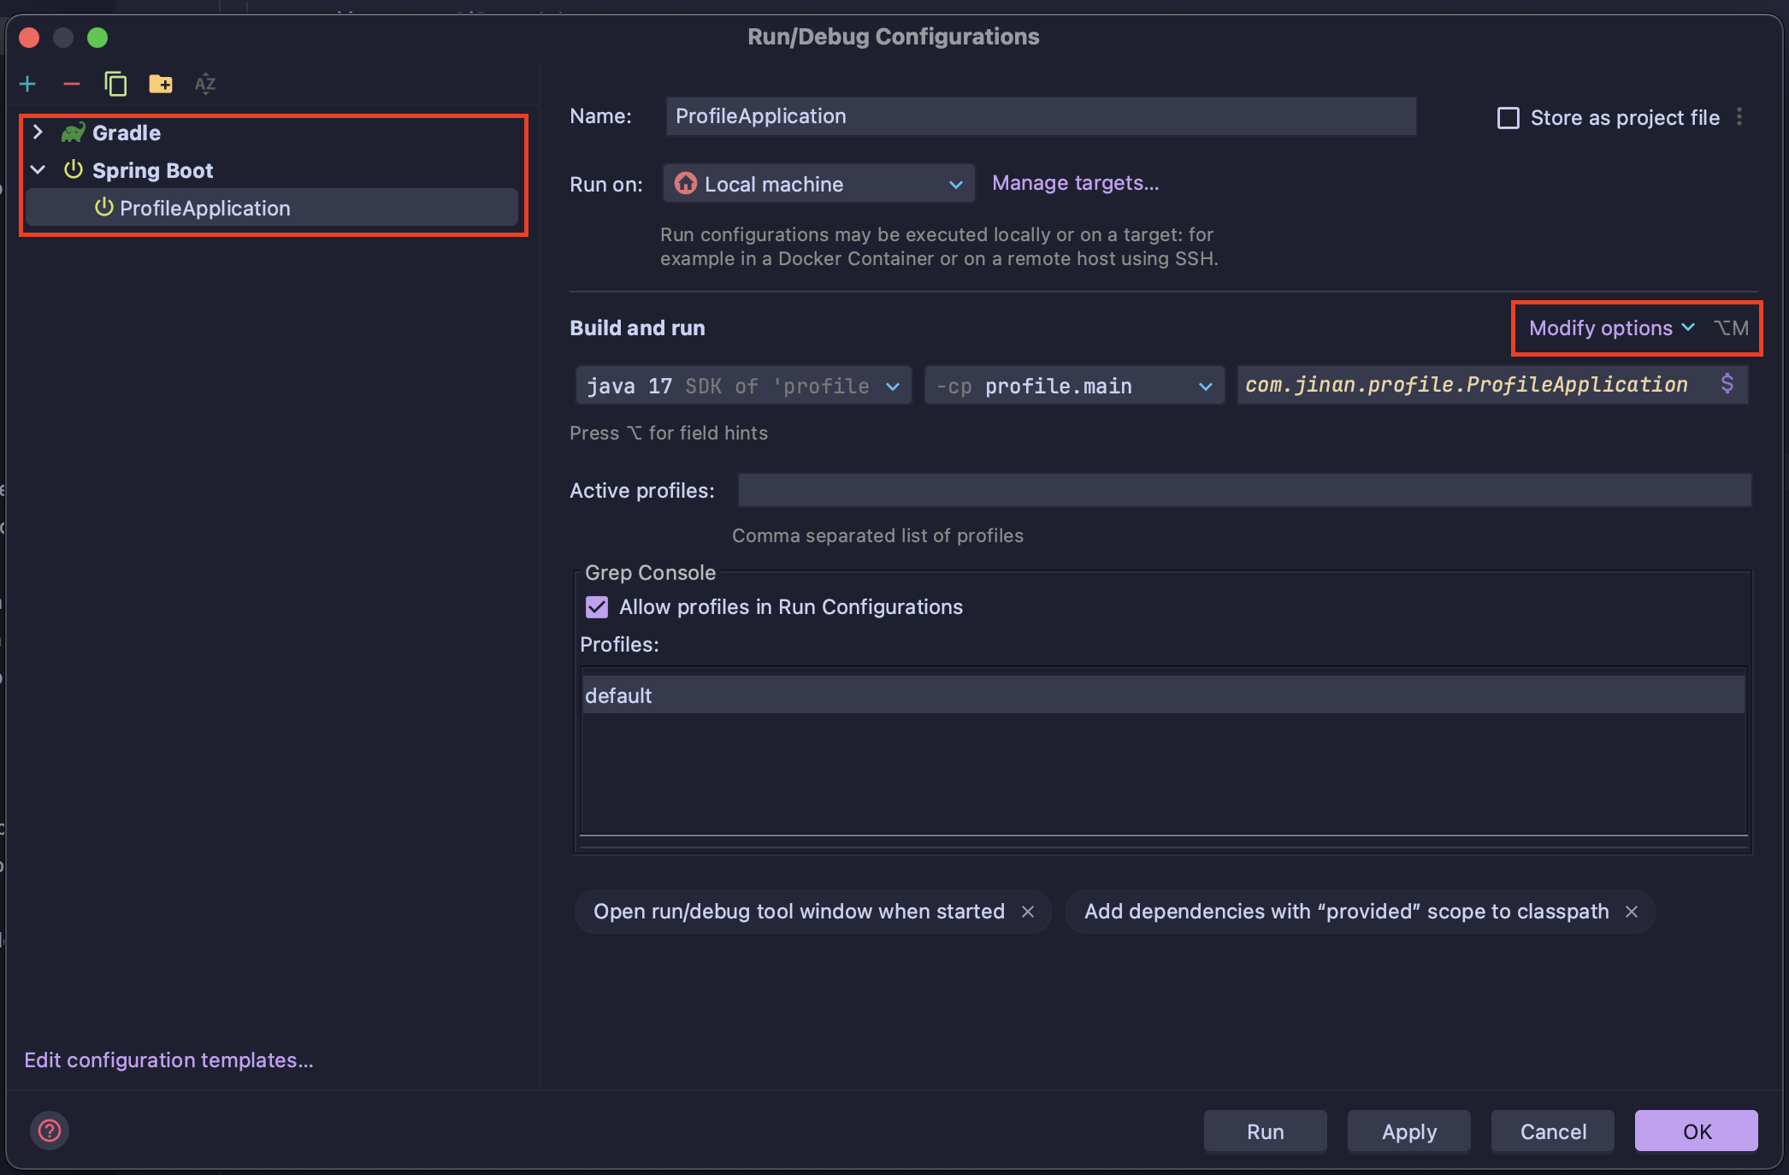
Task: Open the kebab menu beside Store as project file
Action: [x=1738, y=116]
